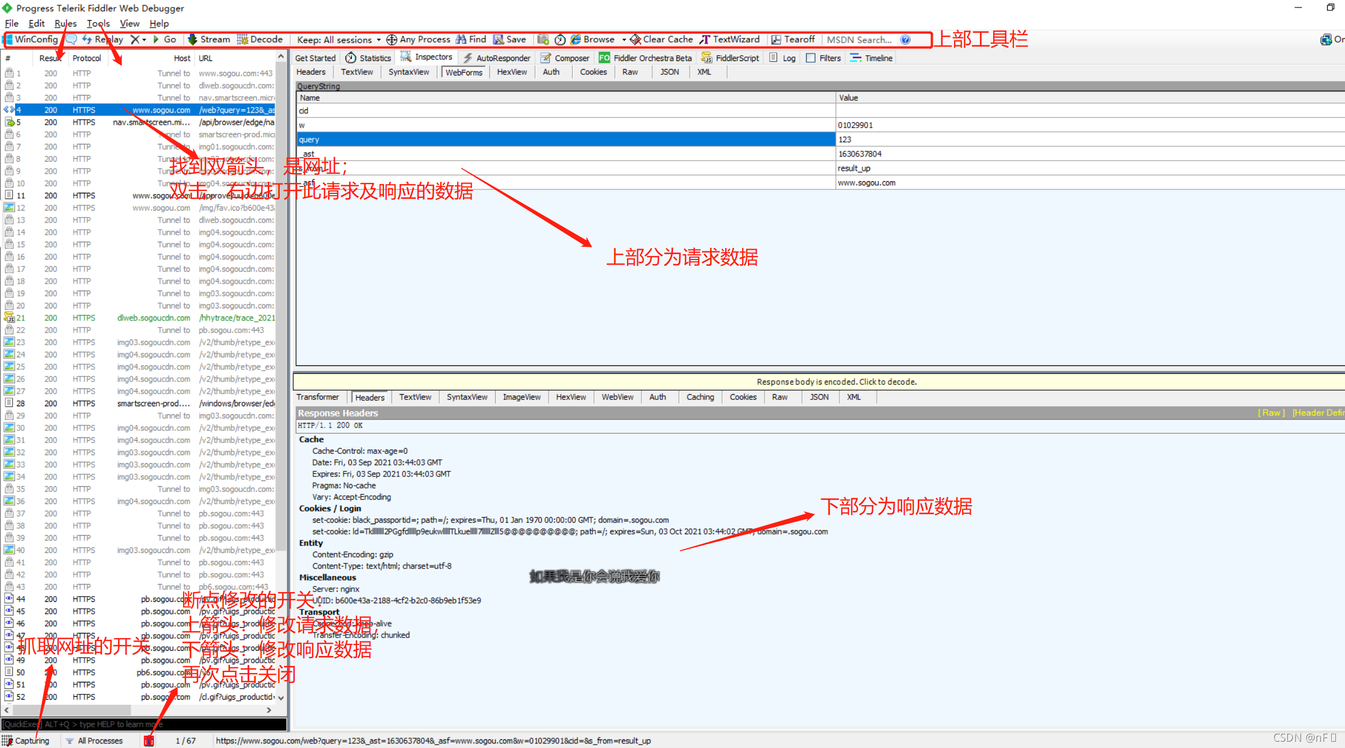Click the Tearoff toolbar button
The width and height of the screenshot is (1345, 748).
793,39
